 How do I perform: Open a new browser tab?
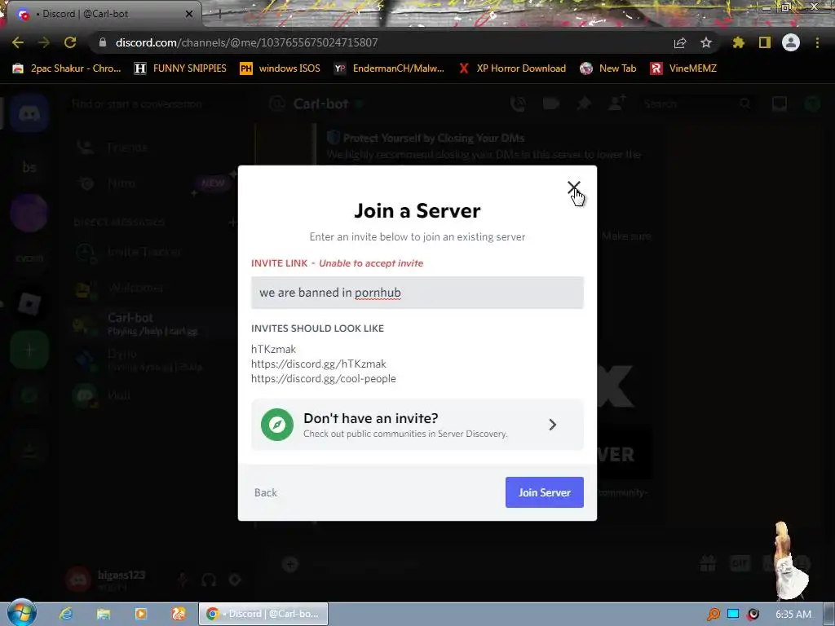[219, 15]
